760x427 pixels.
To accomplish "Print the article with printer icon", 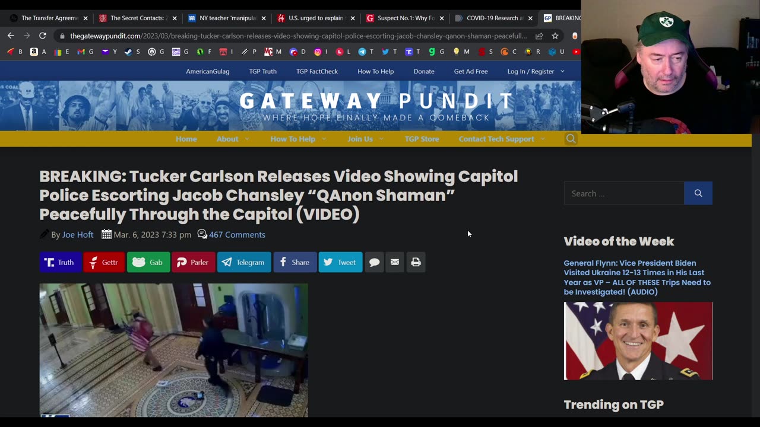I will [x=416, y=262].
